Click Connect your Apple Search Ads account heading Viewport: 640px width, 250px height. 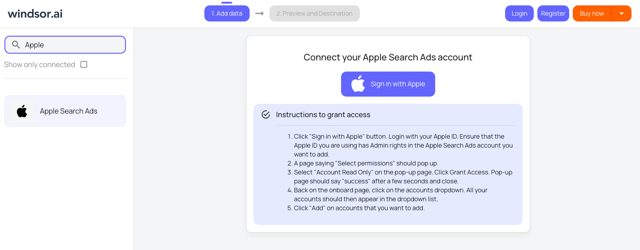click(388, 57)
